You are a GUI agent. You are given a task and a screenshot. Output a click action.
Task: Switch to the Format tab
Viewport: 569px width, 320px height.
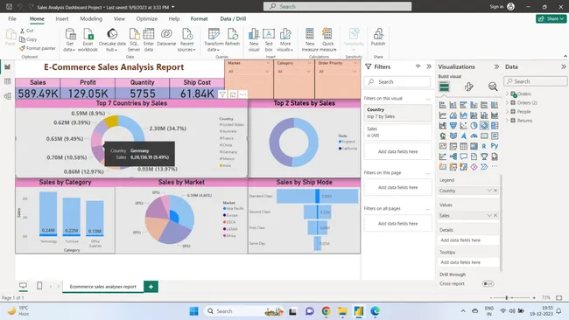point(199,19)
